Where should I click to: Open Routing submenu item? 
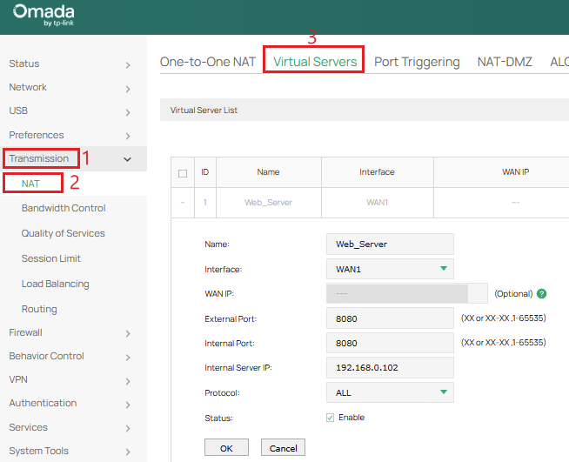coord(39,309)
